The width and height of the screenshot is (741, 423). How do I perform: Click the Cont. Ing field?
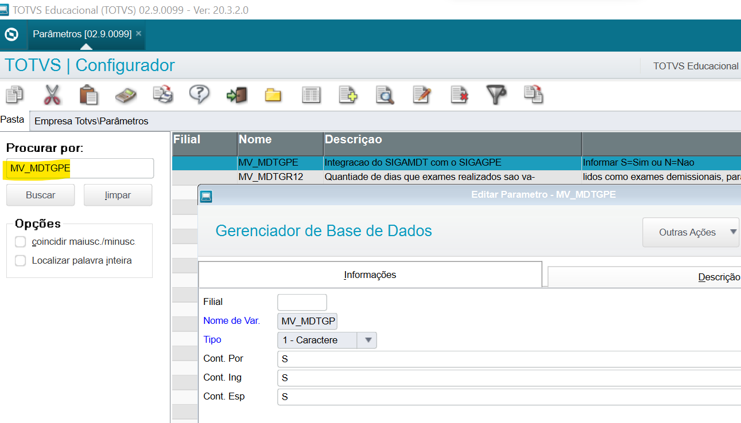509,378
